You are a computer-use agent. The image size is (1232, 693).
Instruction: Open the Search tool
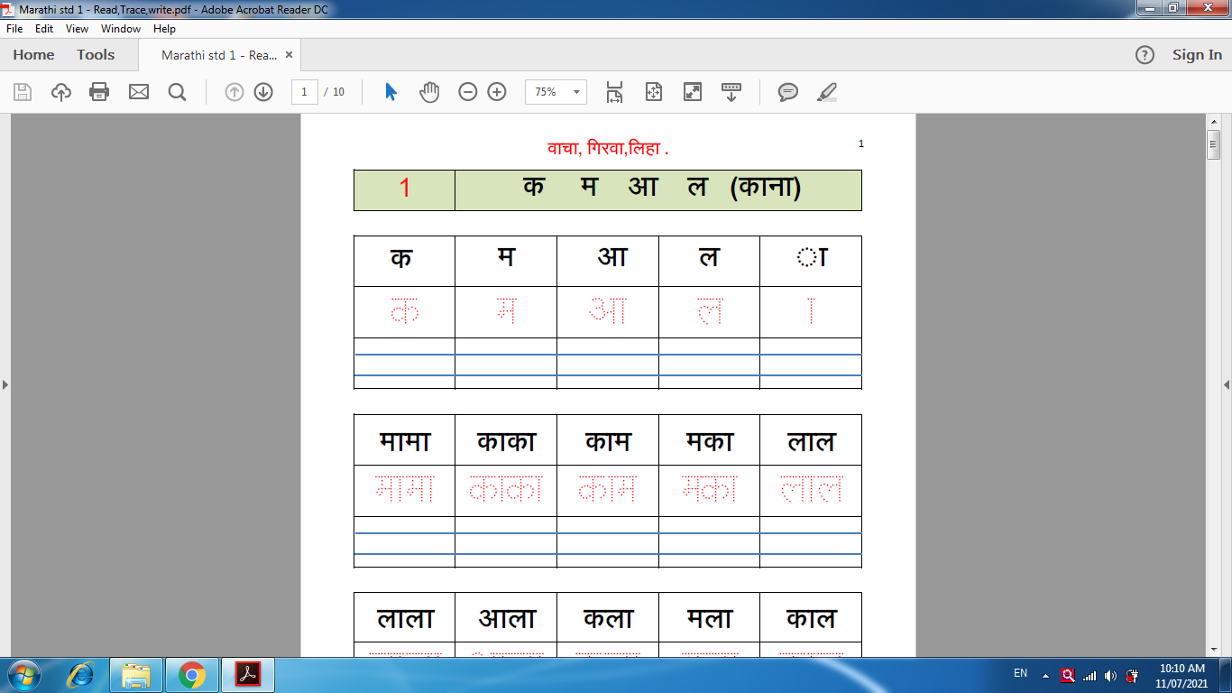(x=177, y=91)
